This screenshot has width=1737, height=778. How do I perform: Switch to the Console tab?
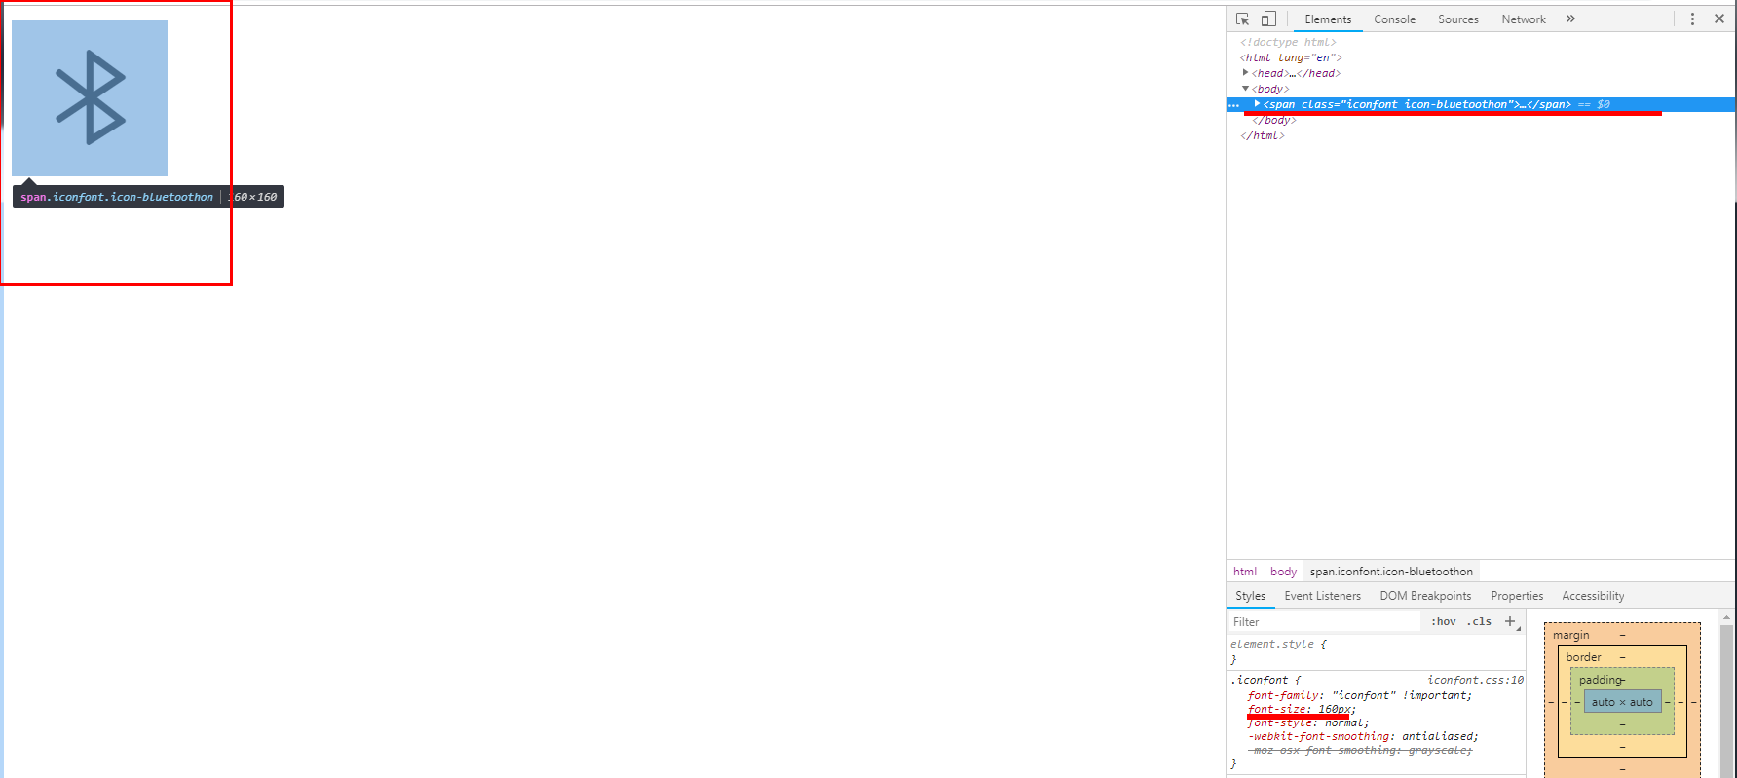click(1394, 19)
